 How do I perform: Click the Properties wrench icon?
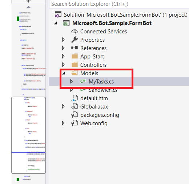[x=75, y=40]
